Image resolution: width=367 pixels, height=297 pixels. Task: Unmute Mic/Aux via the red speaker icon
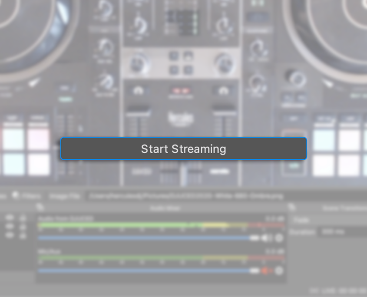pos(267,271)
